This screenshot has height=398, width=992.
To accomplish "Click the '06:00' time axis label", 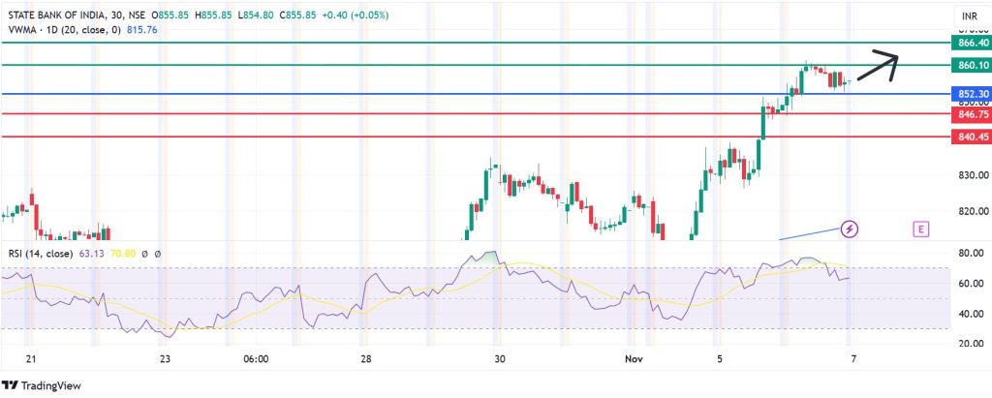I will [256, 358].
